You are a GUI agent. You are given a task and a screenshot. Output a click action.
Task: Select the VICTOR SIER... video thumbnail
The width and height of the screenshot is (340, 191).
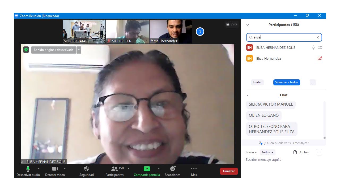[127, 32]
